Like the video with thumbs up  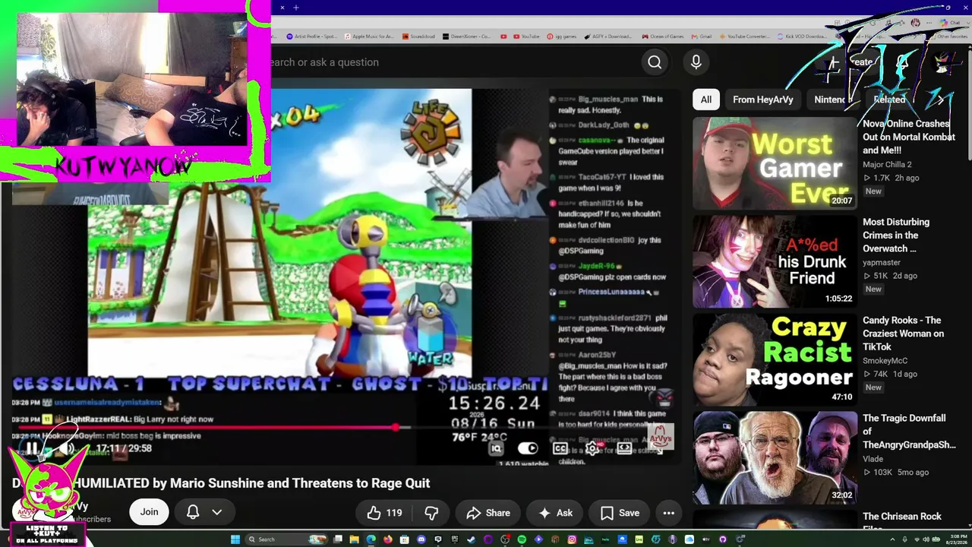384,513
